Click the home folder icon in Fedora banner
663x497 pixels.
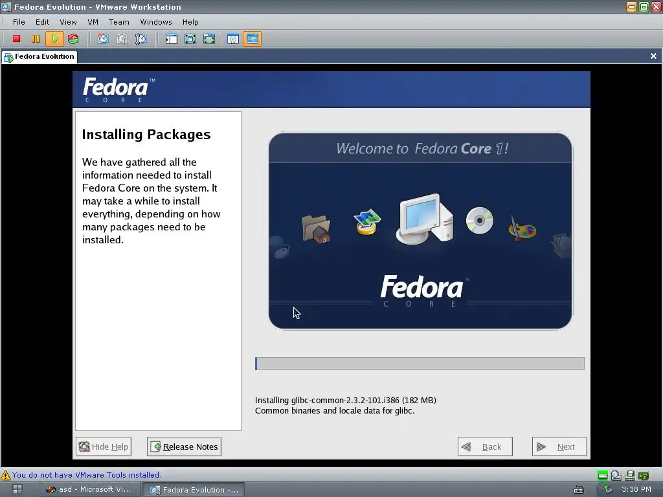point(316,228)
